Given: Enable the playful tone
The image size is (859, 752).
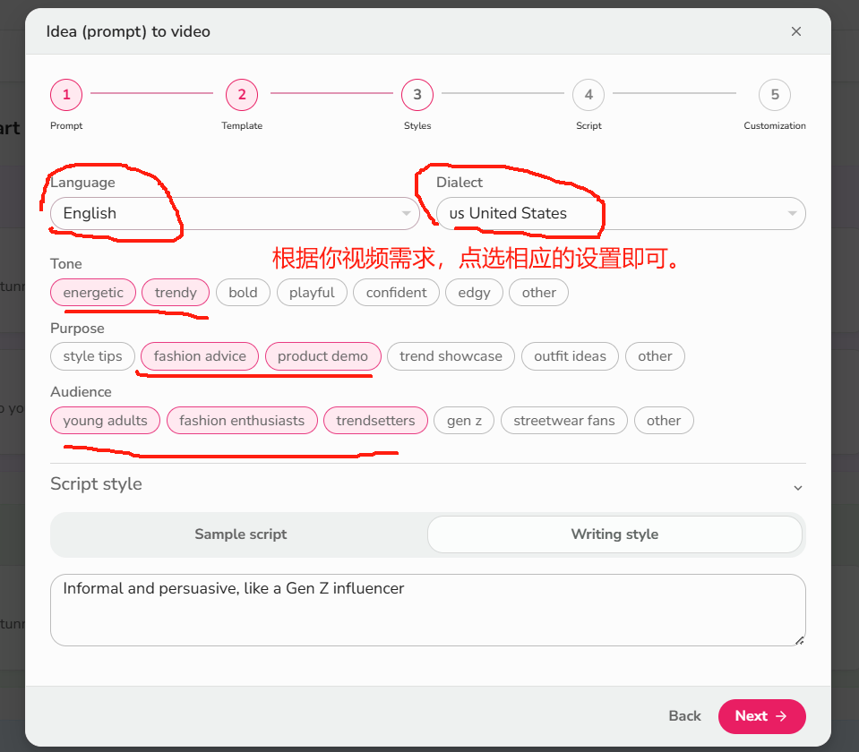Looking at the screenshot, I should [x=312, y=292].
